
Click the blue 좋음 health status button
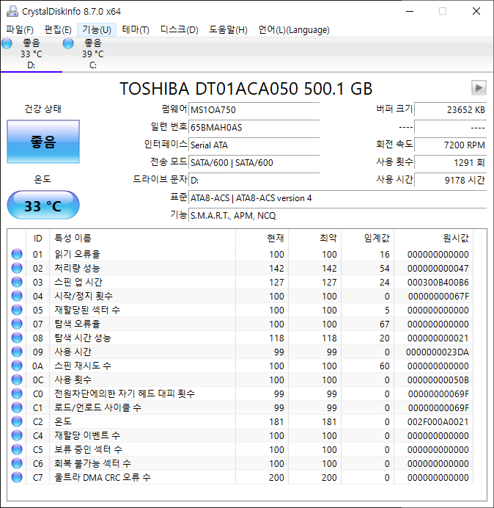pos(43,142)
